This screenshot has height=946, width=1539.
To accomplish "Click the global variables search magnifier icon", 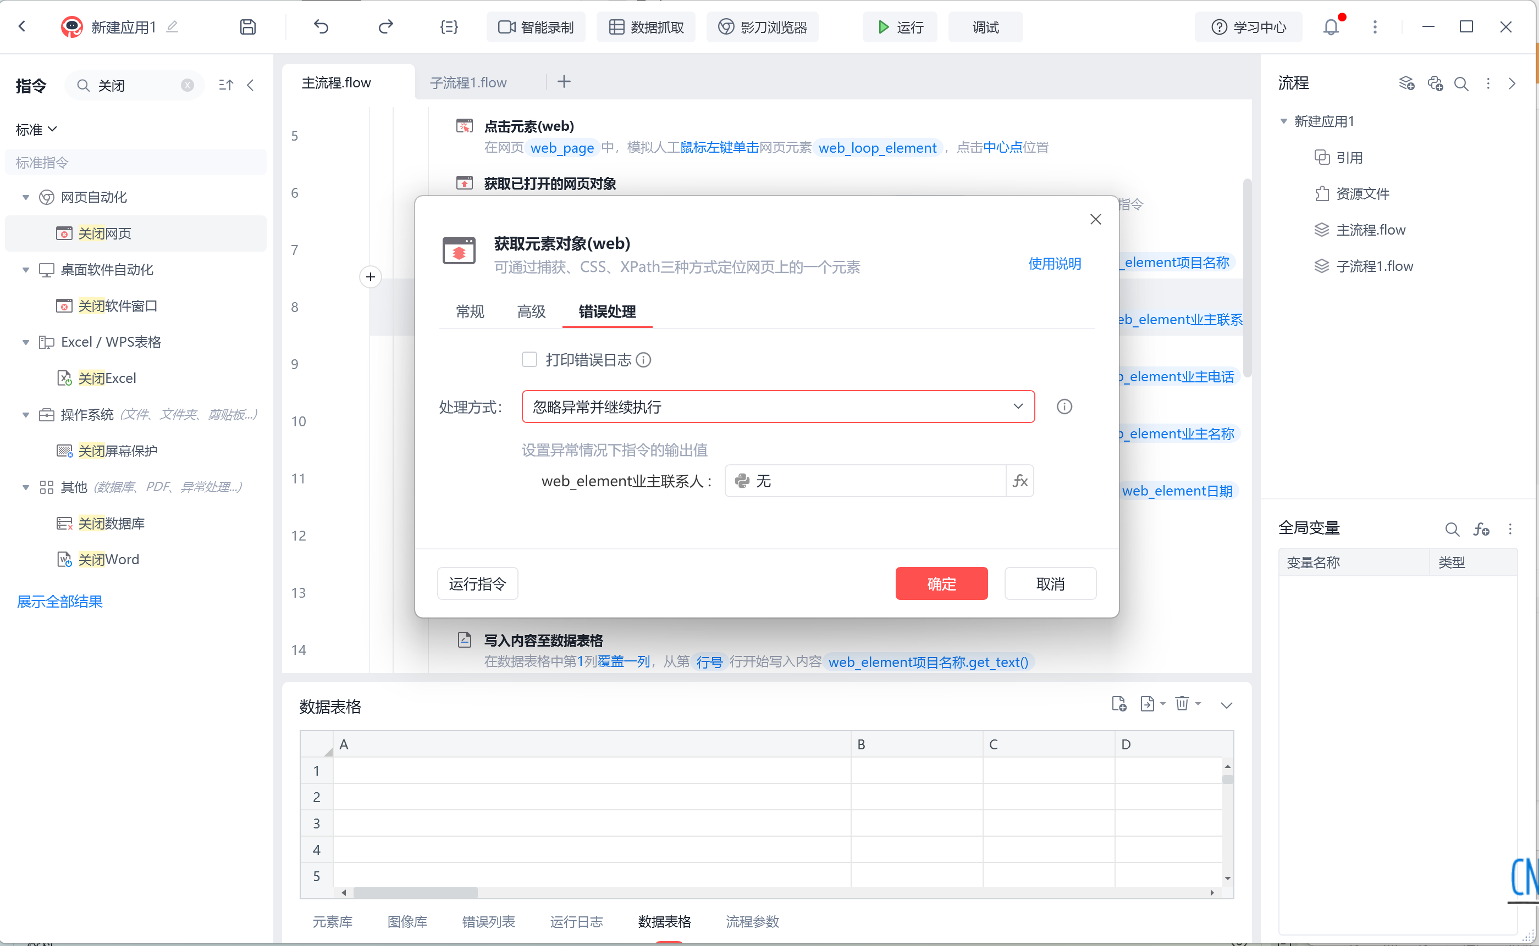I will pos(1452,530).
